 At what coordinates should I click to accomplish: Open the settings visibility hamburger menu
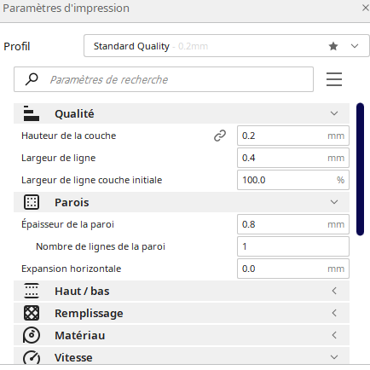click(x=334, y=79)
